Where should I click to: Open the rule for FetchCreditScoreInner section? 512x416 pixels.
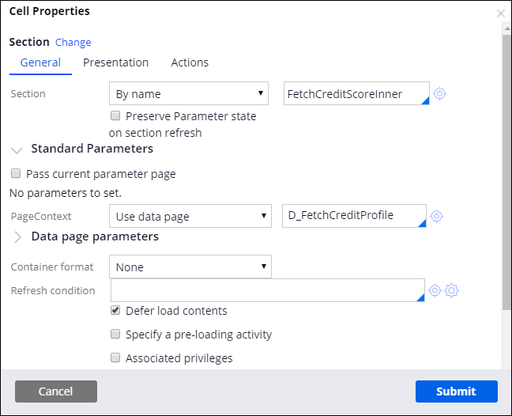440,94
